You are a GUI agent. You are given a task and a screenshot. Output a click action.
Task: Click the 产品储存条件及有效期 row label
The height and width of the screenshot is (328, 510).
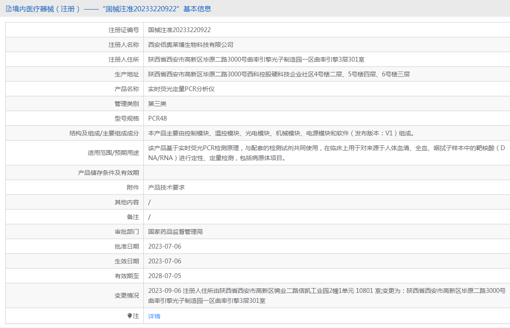[x=108, y=173]
